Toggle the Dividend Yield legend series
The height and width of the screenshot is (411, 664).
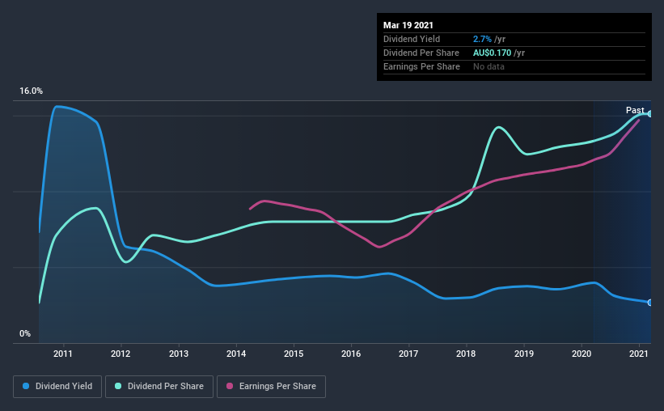[57, 387]
